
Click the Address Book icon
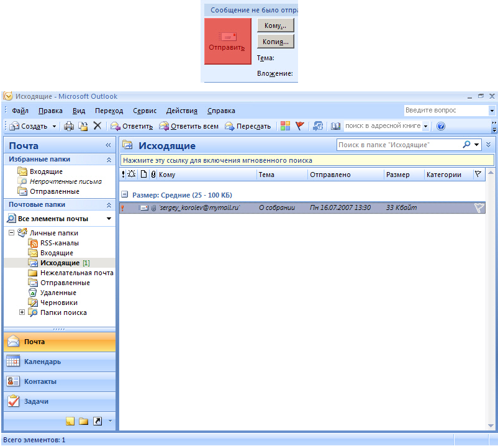coord(335,126)
